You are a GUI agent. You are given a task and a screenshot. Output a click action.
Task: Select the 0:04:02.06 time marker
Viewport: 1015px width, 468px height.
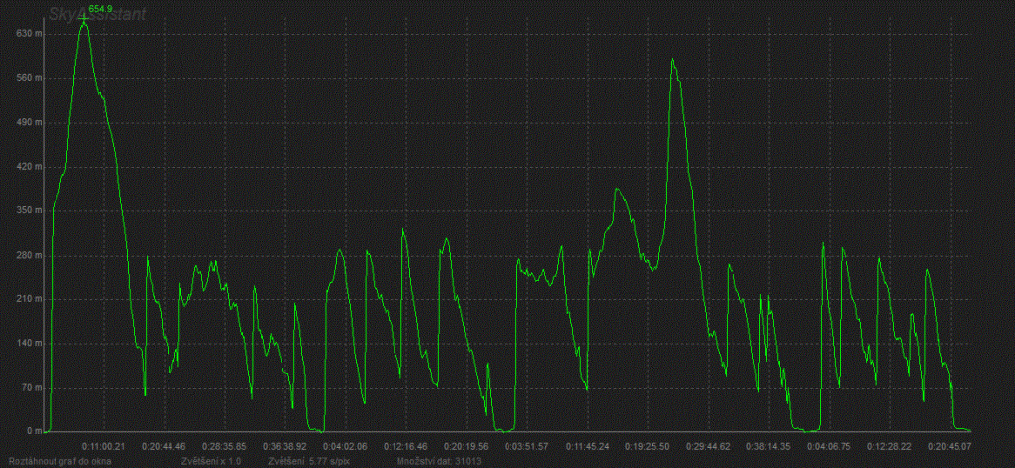(x=345, y=446)
